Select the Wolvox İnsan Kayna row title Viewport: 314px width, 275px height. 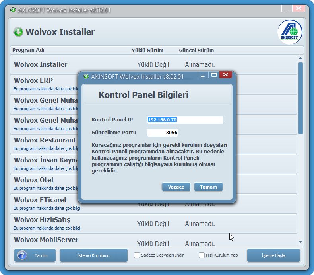click(46, 160)
